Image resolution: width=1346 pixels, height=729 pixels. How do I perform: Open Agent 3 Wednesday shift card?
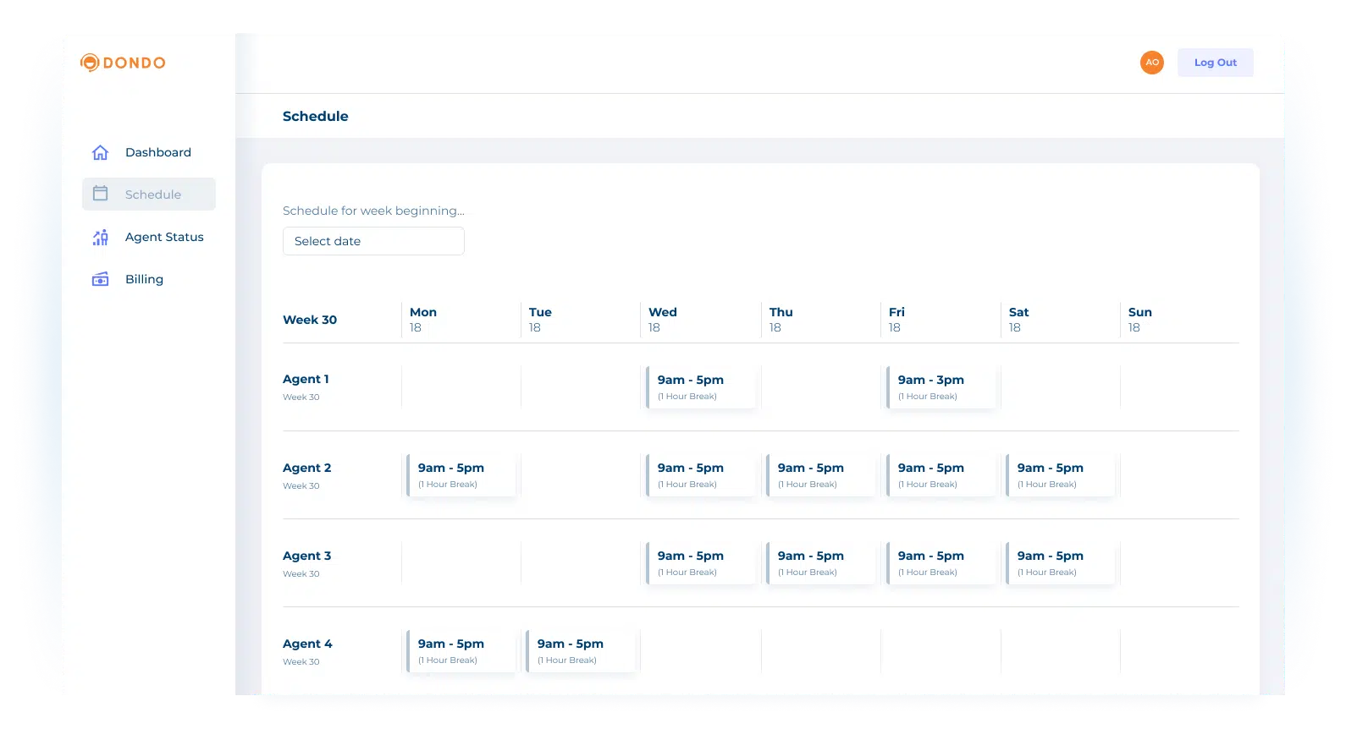click(x=701, y=563)
